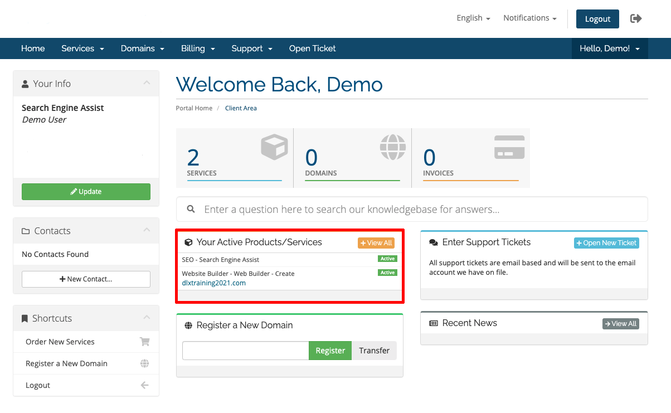The width and height of the screenshot is (671, 413).
Task: Go to Open Ticket in navigation bar
Action: [312, 48]
